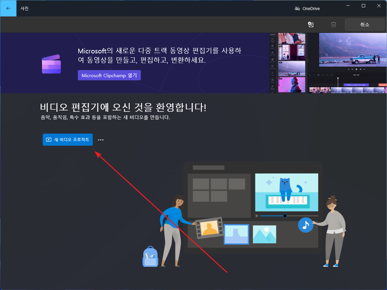Minimize the Photos window
387x290 pixels.
point(348,6)
